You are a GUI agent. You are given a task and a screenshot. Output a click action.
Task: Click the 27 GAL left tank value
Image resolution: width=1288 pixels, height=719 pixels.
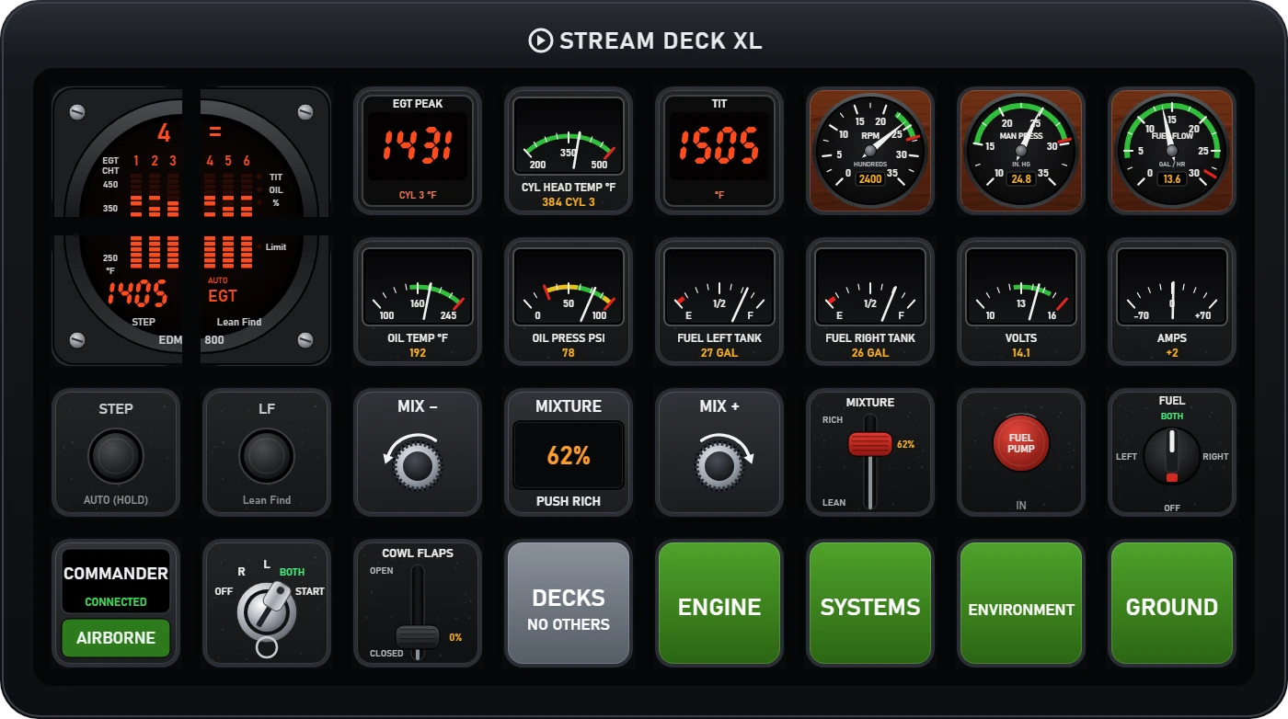[x=719, y=352]
